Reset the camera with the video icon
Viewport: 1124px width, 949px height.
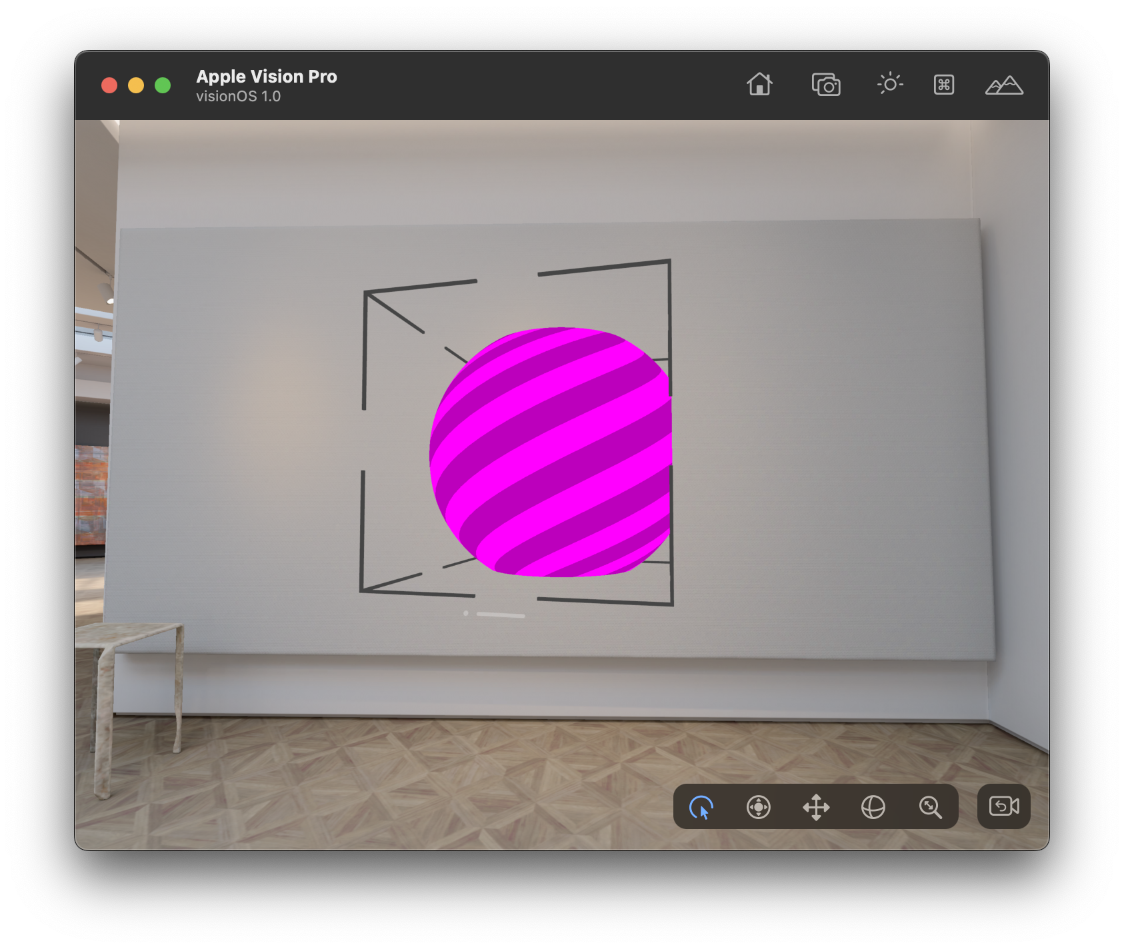(1003, 806)
